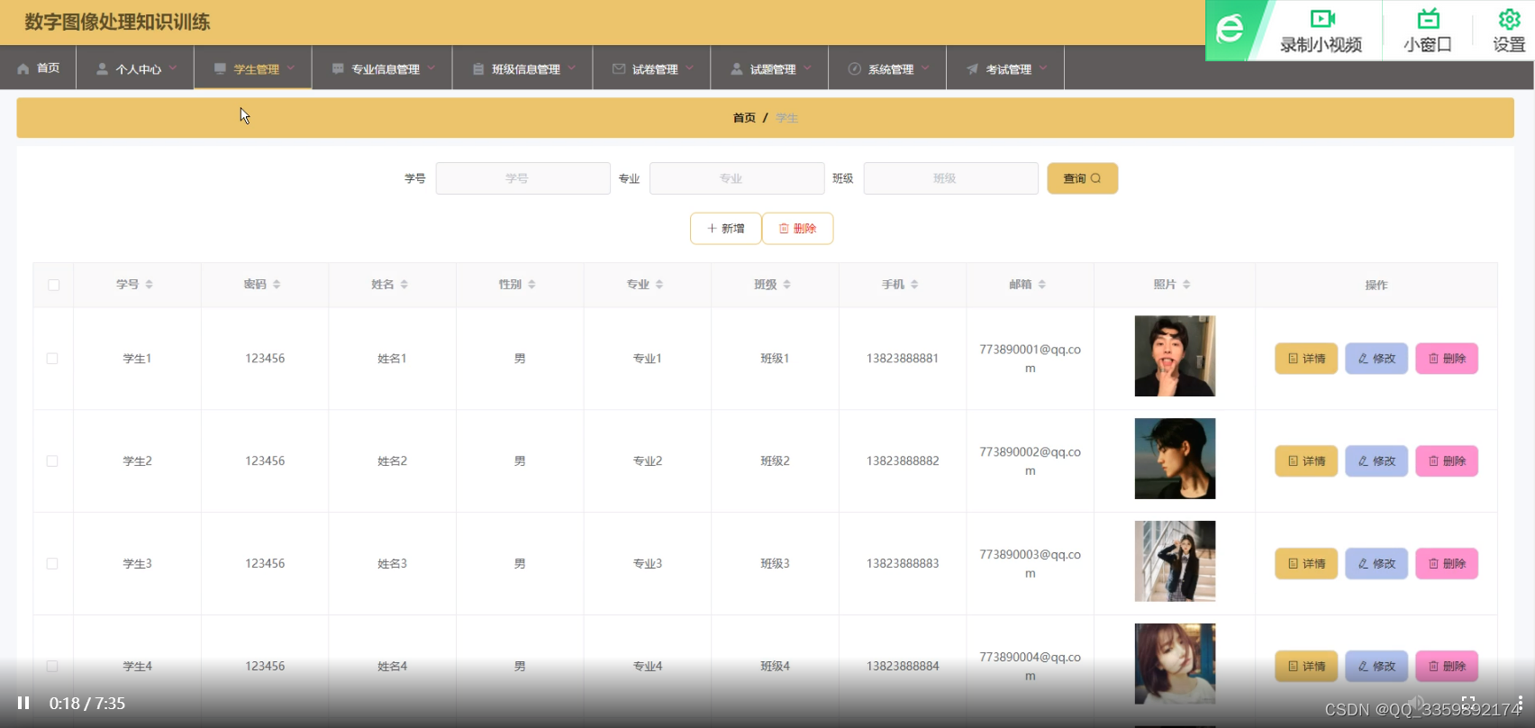Click 详情 button for 学生3
The image size is (1535, 728).
point(1306,564)
